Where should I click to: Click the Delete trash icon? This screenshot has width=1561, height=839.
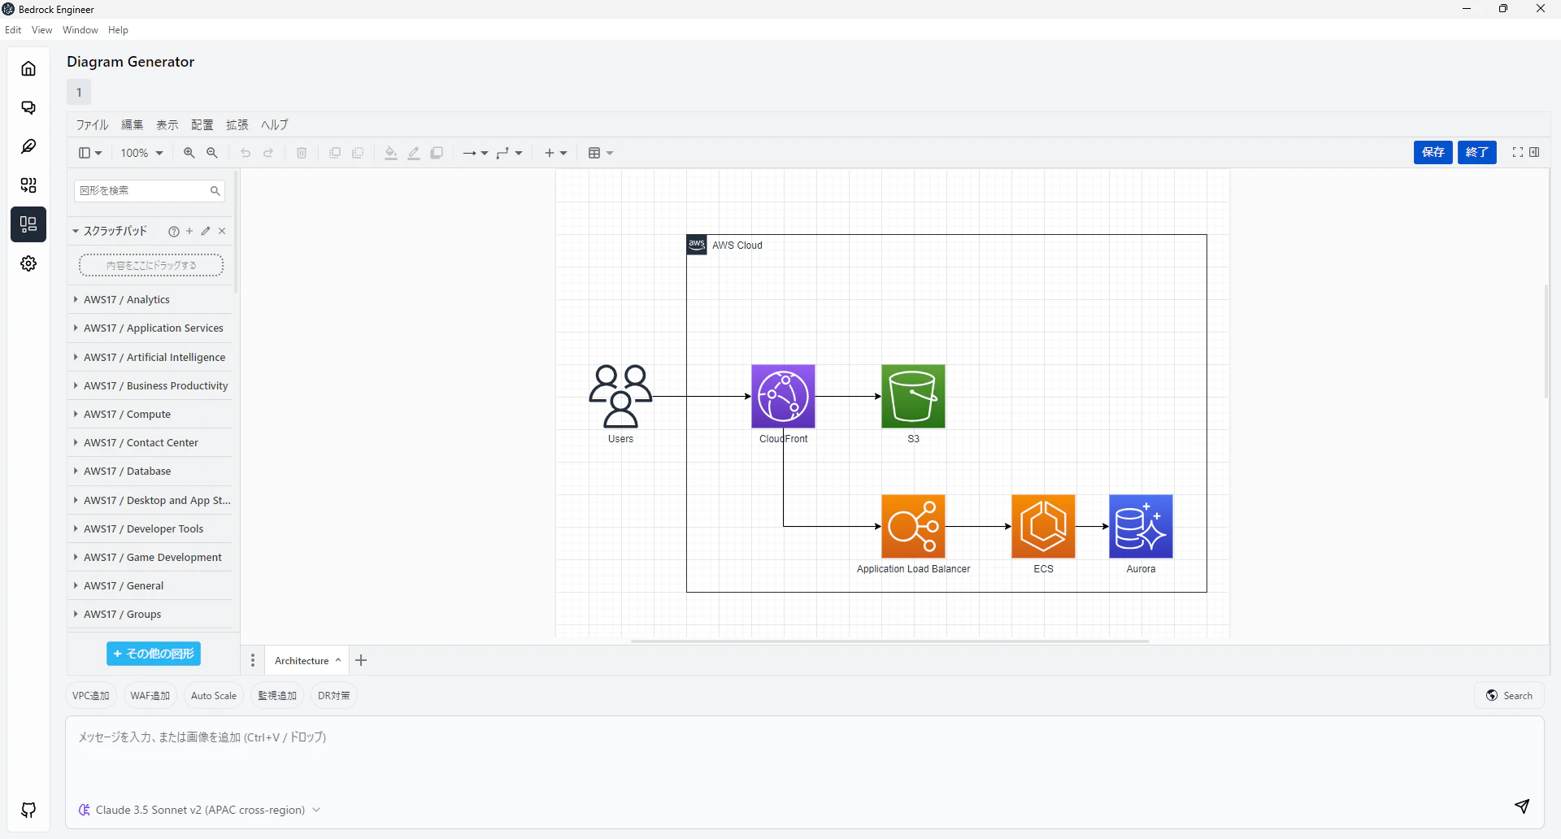[302, 153]
